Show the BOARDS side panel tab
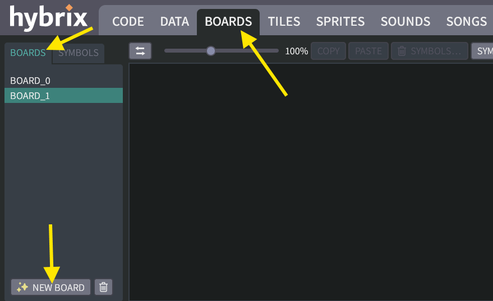 [x=28, y=53]
